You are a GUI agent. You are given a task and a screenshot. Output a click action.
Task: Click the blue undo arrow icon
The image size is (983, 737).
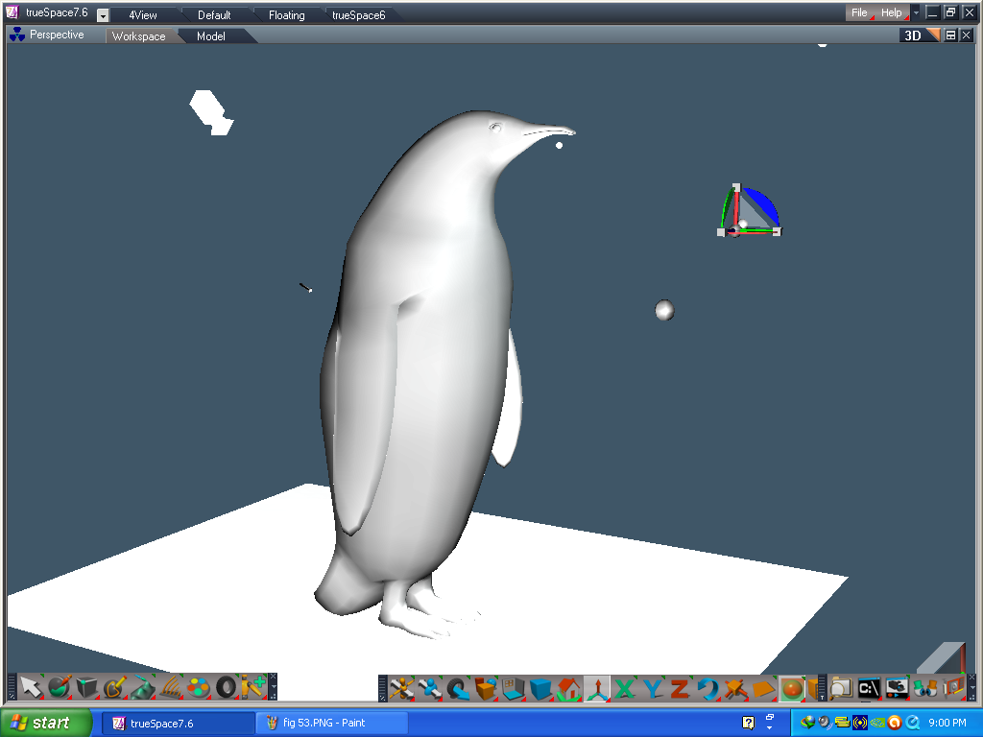[706, 686]
